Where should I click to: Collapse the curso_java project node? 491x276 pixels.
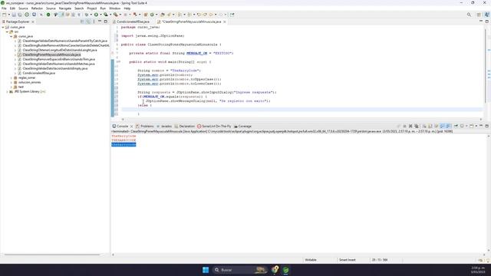coord(3,28)
